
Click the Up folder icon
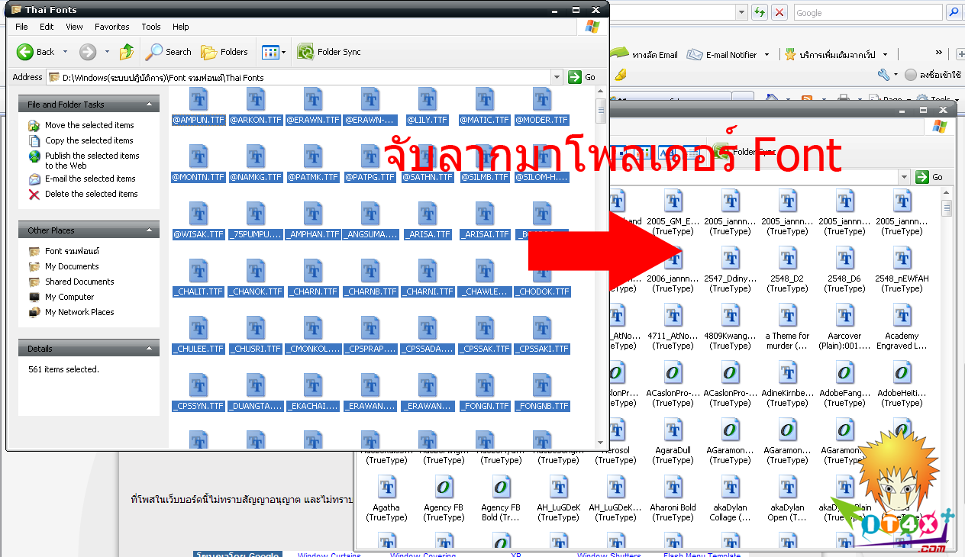[127, 52]
